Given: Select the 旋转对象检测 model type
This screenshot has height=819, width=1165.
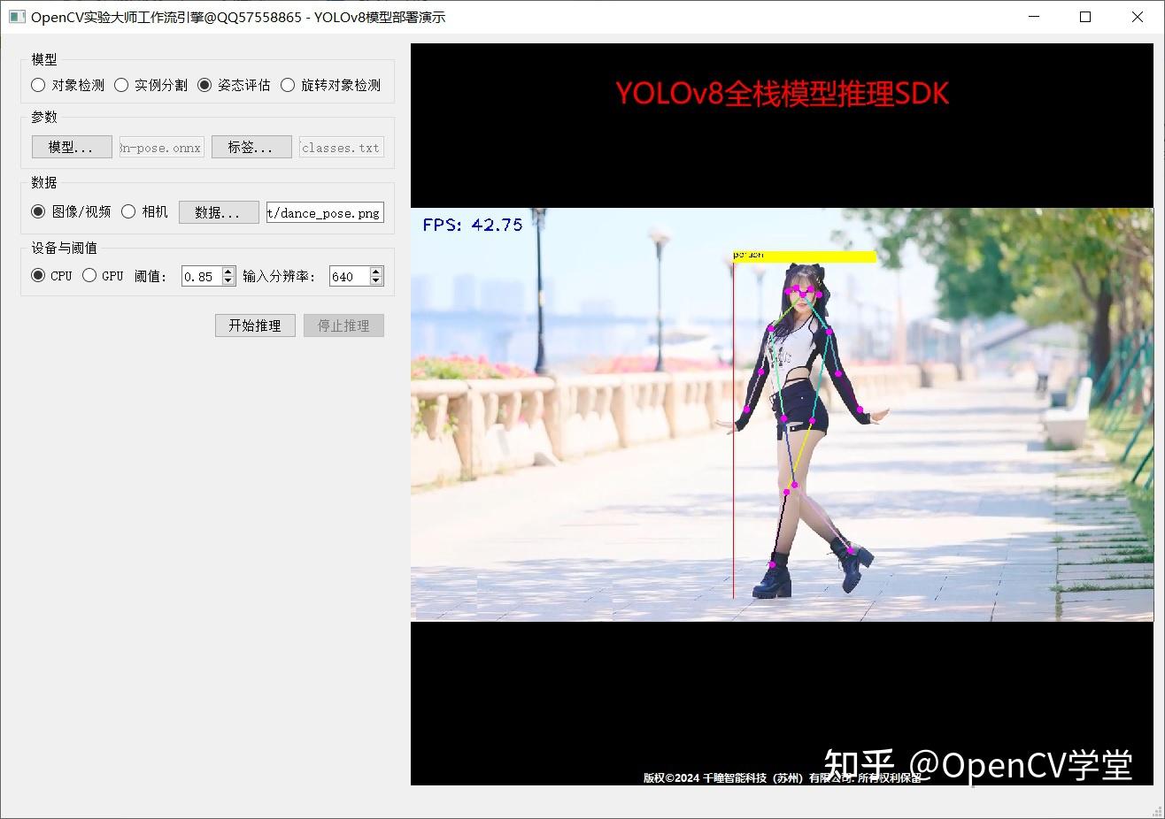Looking at the screenshot, I should [x=287, y=84].
